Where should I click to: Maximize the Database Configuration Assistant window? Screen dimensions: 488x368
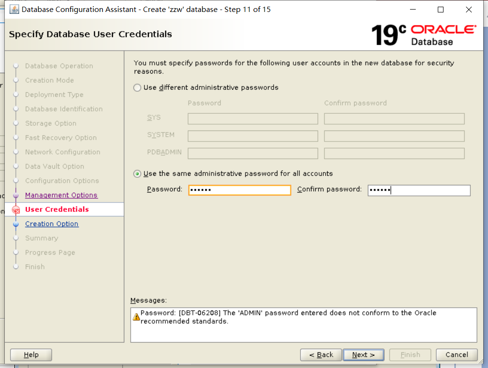(x=441, y=10)
